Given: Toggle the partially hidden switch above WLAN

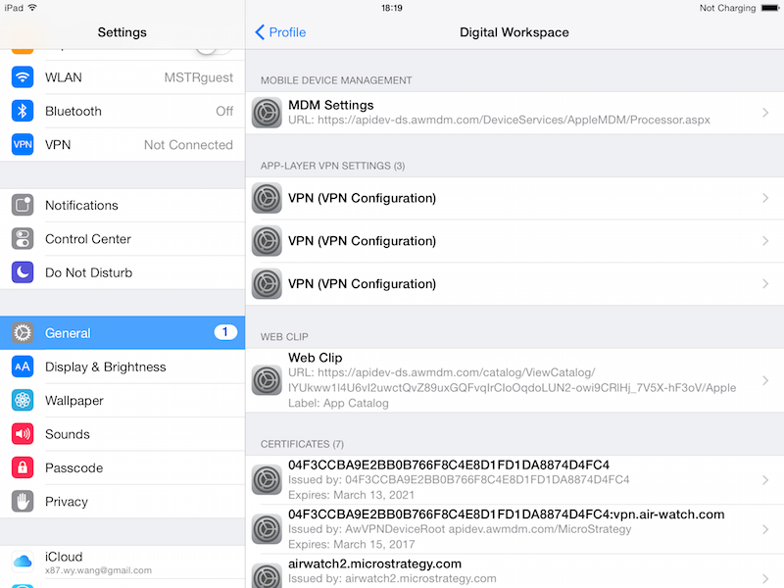Looking at the screenshot, I should pos(214,52).
